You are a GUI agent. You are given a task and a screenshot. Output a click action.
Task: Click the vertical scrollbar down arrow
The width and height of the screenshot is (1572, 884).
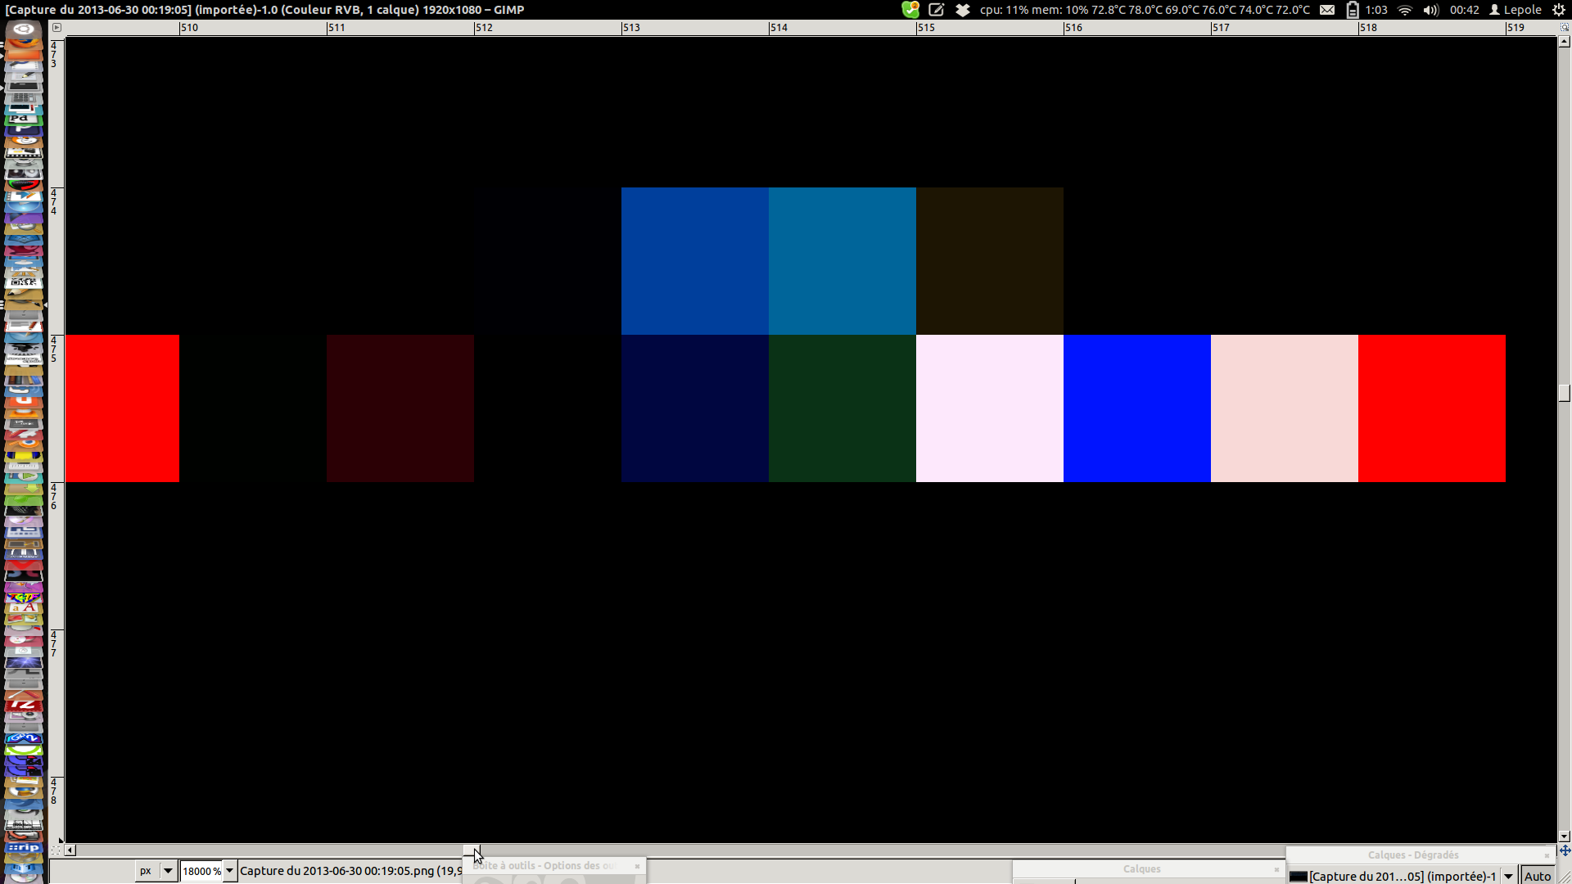(1564, 837)
